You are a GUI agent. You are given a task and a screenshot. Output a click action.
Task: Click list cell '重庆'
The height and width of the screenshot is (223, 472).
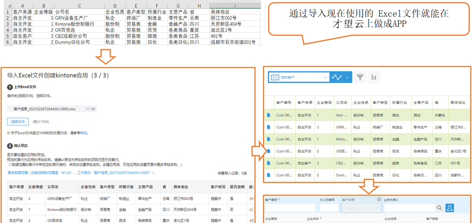(438, 151)
